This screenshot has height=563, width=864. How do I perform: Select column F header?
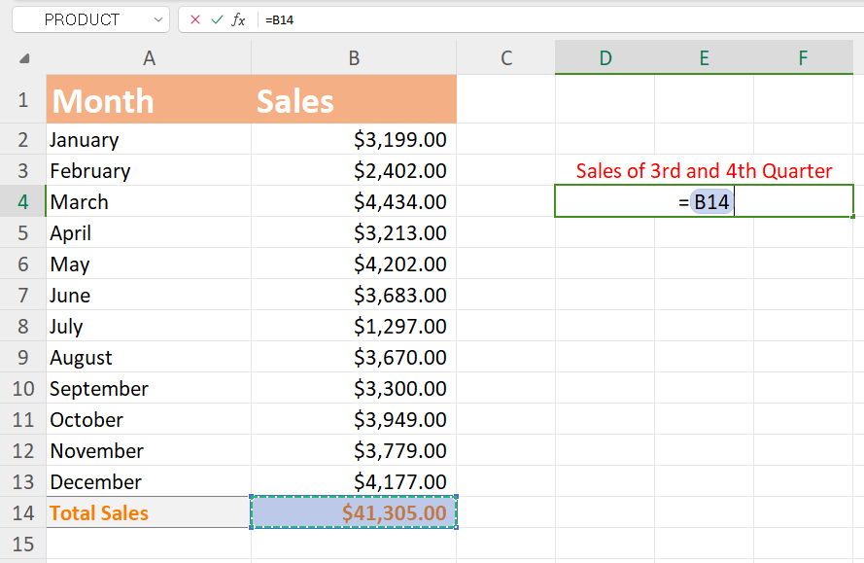[803, 57]
